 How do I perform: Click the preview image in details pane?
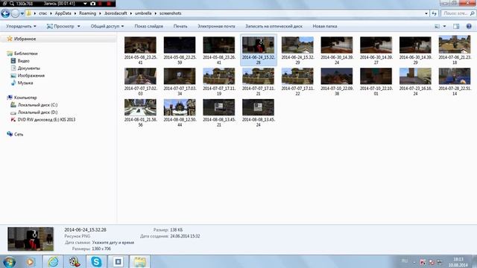(x=31, y=239)
